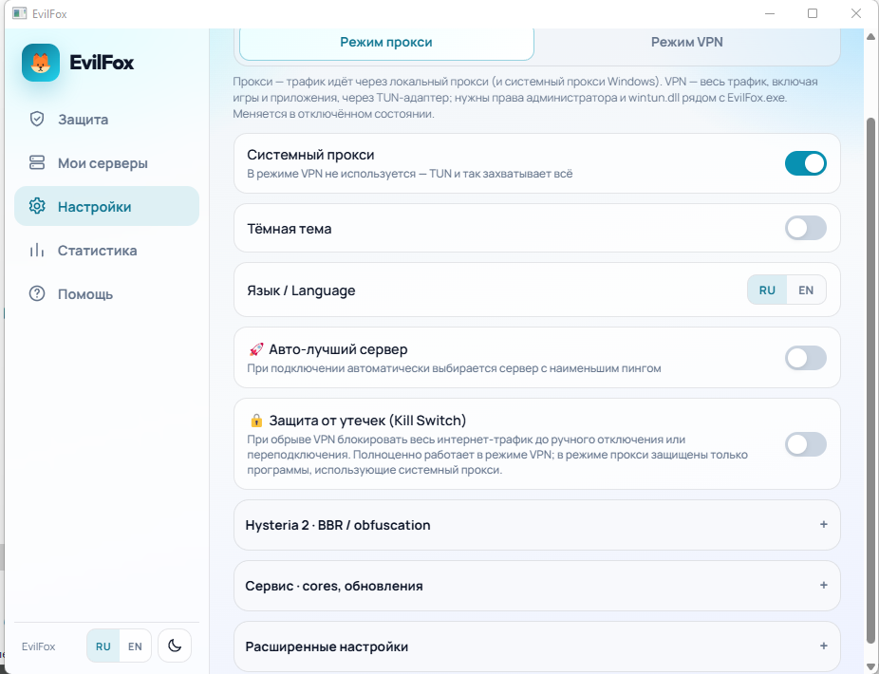Enable the Kill Switch toggle
Screen dimensions: 879x674
(x=806, y=444)
